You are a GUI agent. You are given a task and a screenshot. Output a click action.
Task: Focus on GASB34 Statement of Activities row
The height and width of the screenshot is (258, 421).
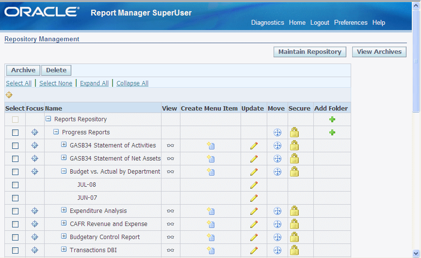34,145
